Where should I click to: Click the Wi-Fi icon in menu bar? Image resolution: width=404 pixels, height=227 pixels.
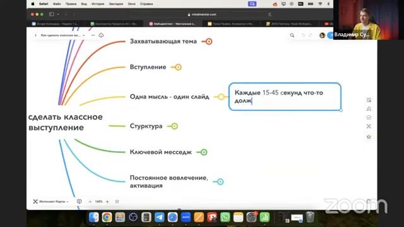320,4
